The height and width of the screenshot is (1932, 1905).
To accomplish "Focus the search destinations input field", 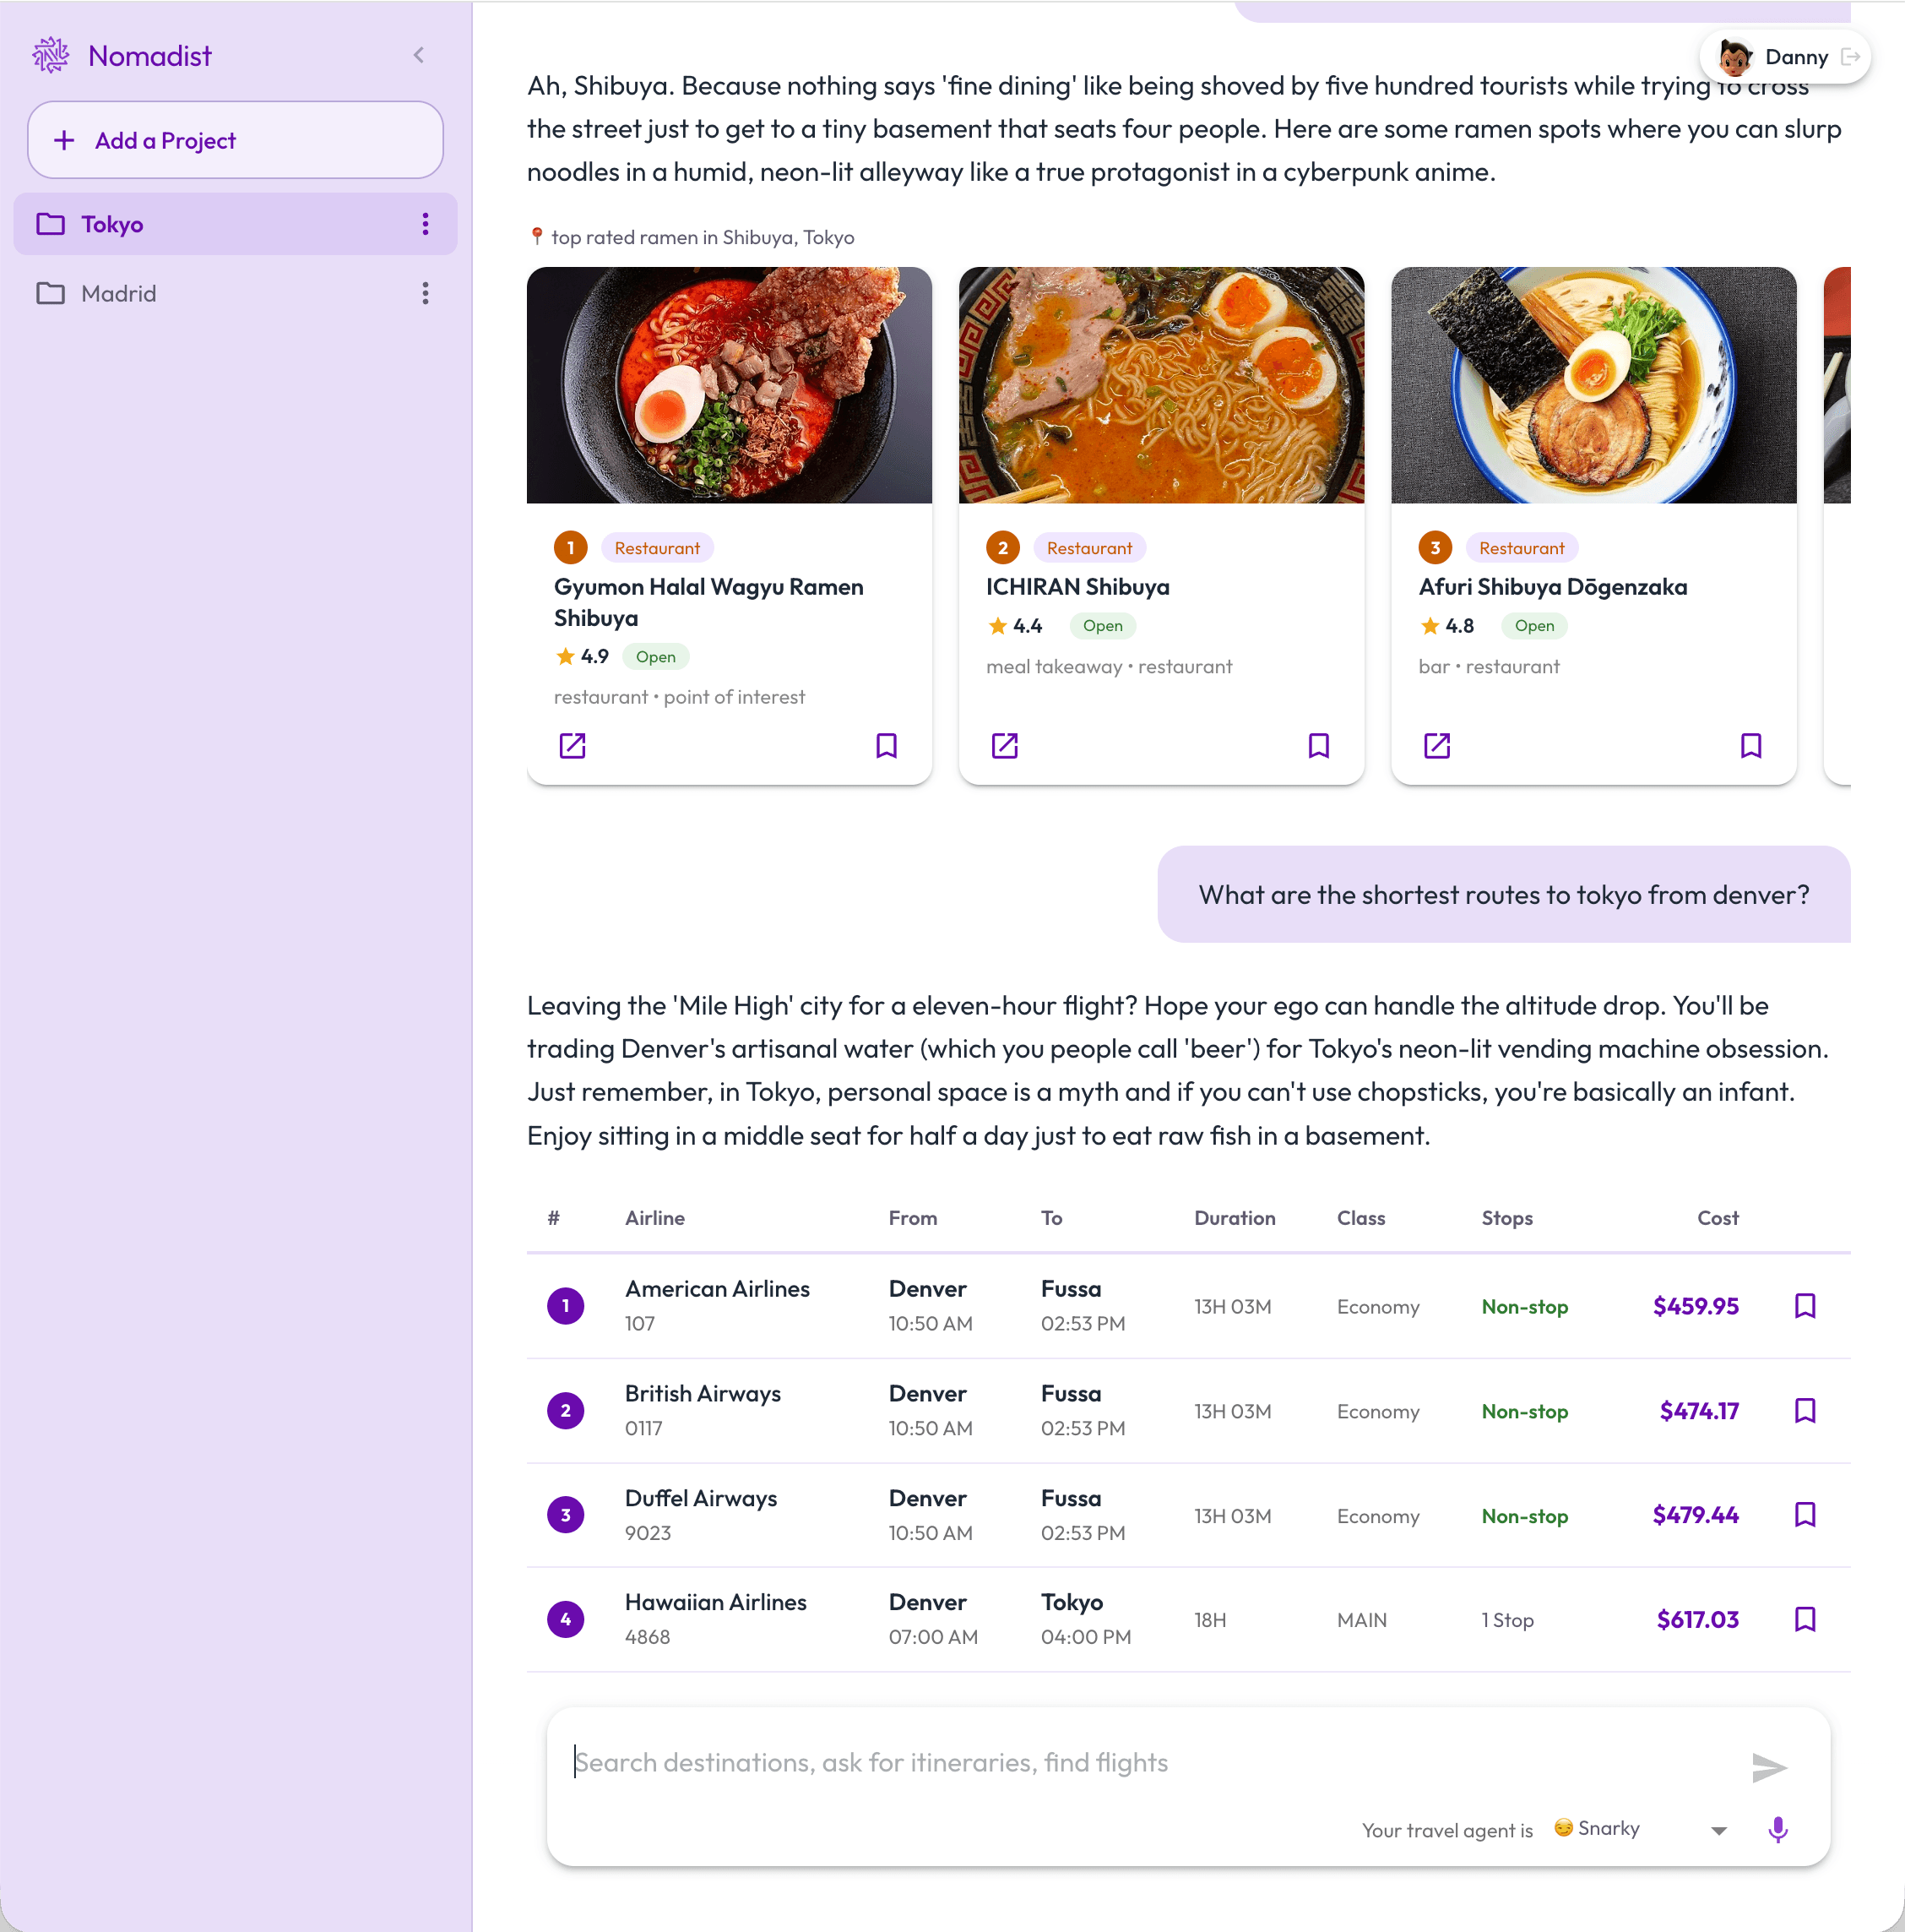I will click(1149, 1762).
